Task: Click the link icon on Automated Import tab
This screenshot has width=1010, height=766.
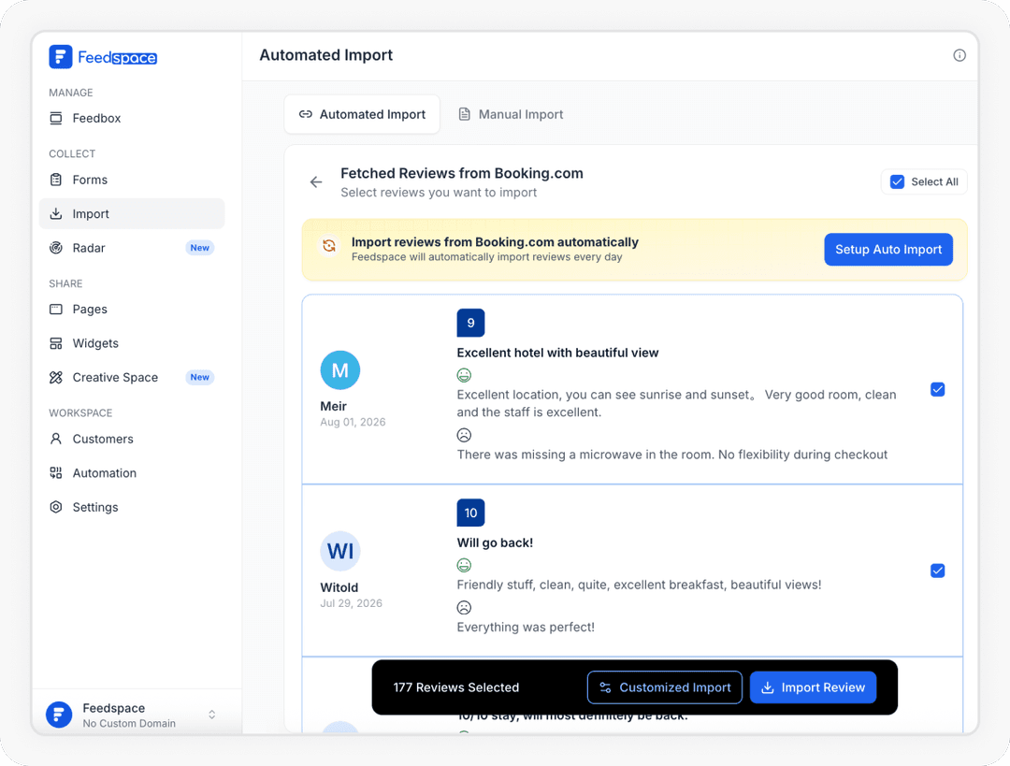Action: pos(305,115)
